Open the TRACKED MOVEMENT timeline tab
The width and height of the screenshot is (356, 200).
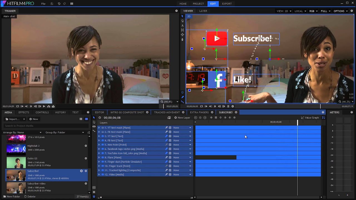(x=167, y=112)
